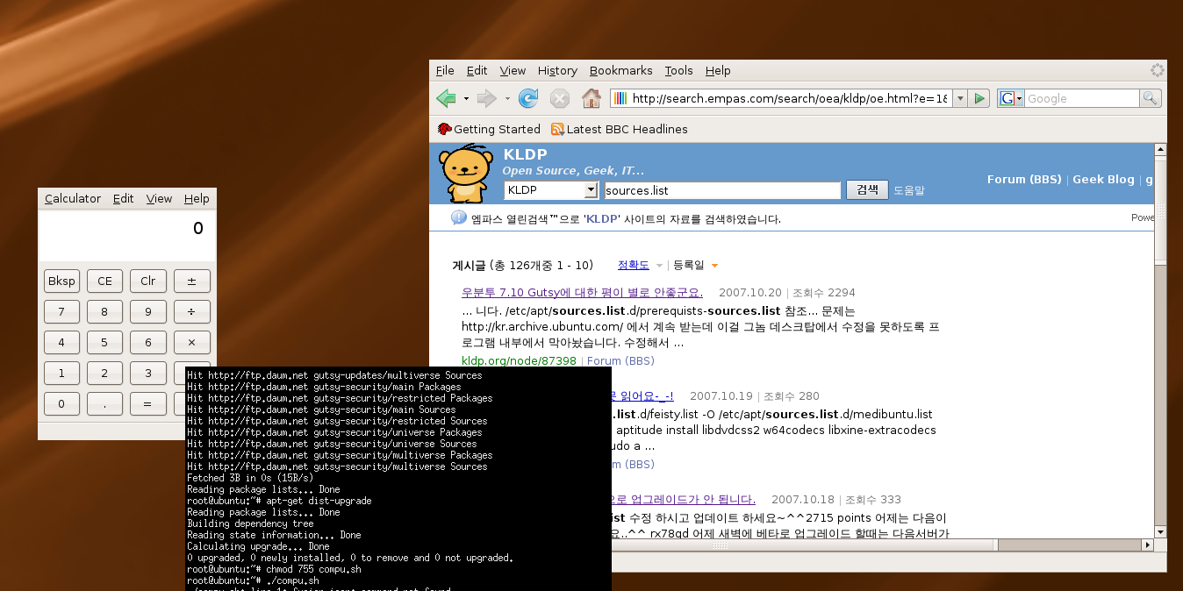
Task: Click the KLDP bear mascot logo
Action: (465, 173)
